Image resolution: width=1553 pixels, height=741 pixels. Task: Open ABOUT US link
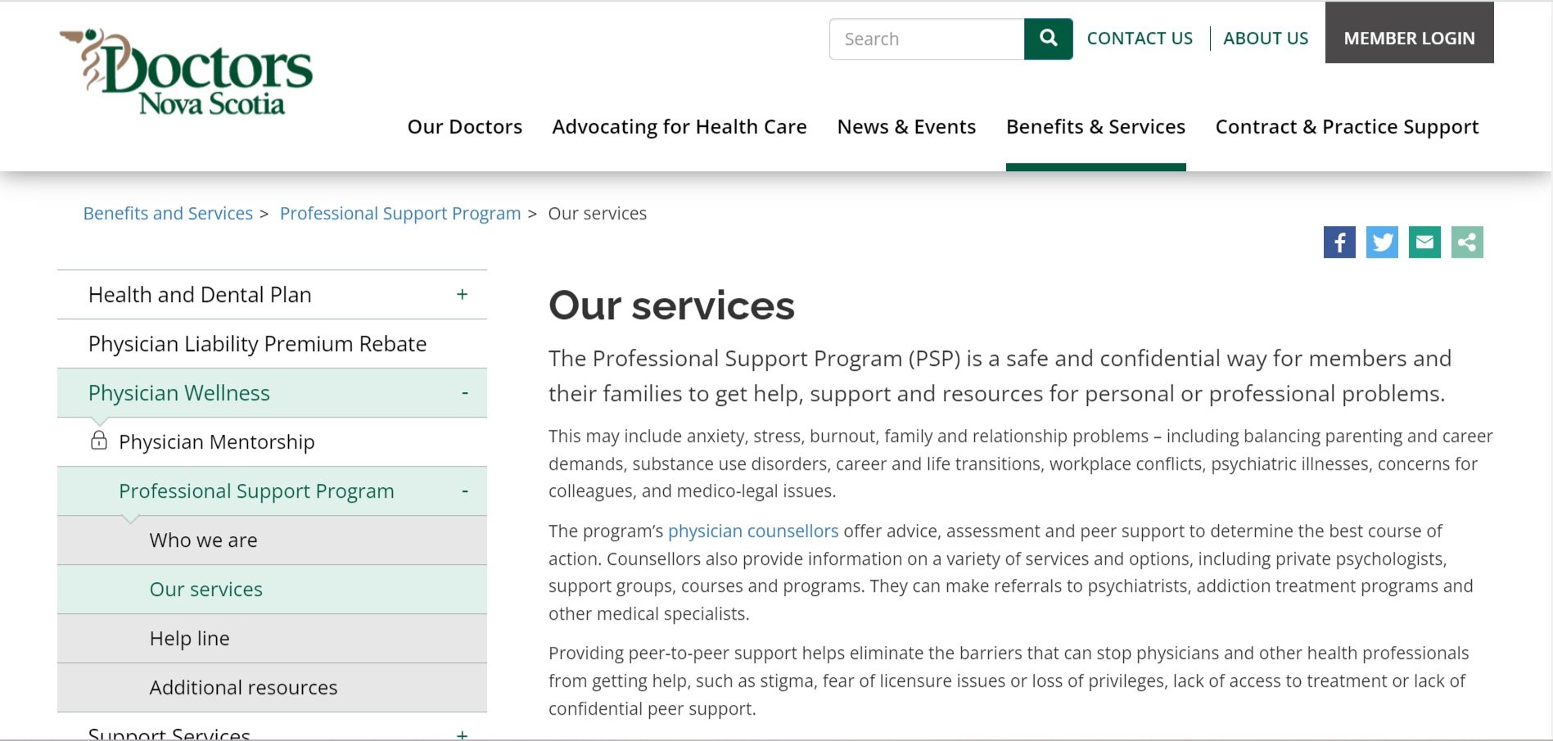[x=1266, y=38]
